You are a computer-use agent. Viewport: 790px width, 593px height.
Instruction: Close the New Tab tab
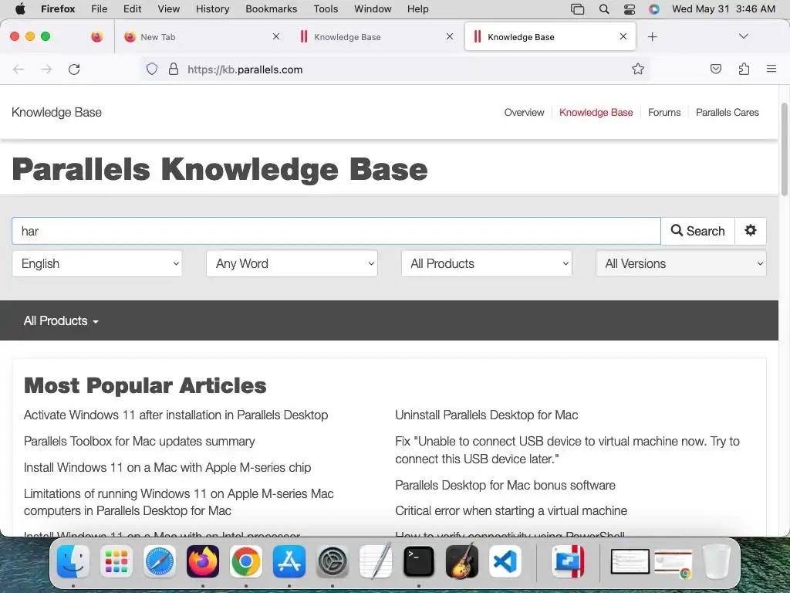point(276,36)
